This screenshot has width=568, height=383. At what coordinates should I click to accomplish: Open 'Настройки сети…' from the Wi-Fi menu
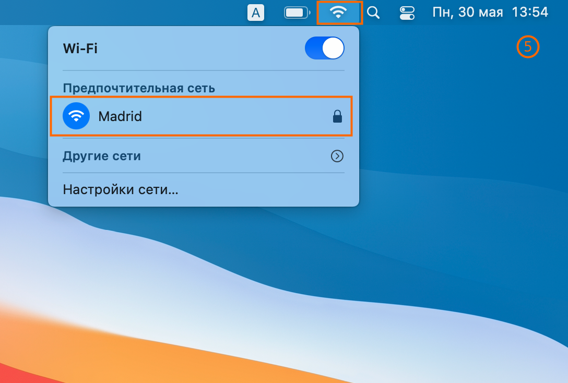tap(121, 189)
